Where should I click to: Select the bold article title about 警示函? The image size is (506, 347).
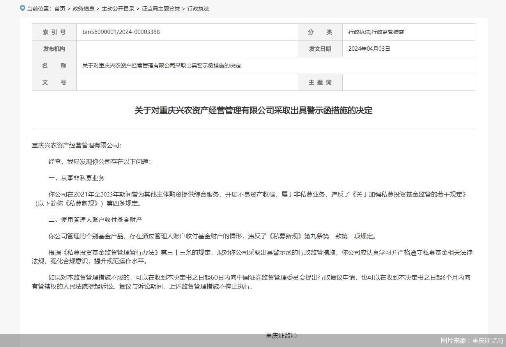coord(253,111)
